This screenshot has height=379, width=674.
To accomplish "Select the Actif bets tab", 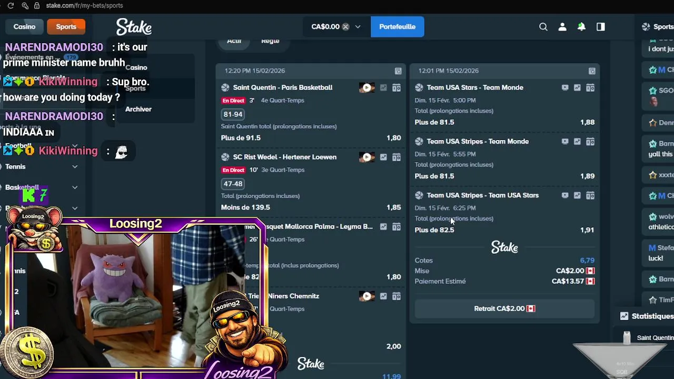I will [x=234, y=41].
